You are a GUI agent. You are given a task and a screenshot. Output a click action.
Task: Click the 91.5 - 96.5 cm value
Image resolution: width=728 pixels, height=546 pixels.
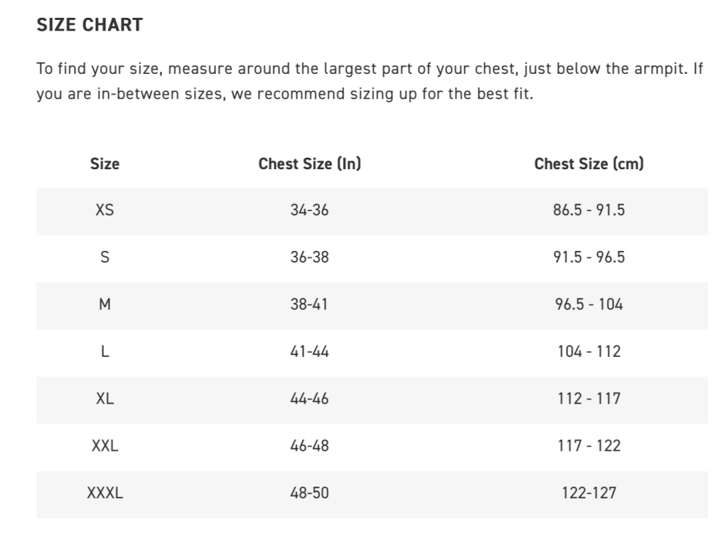coord(589,257)
